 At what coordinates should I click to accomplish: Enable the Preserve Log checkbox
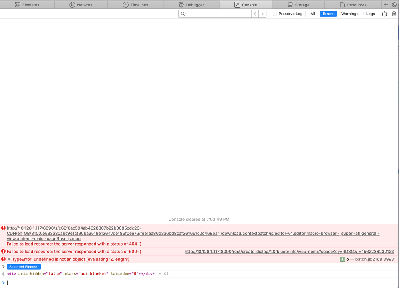pos(275,13)
